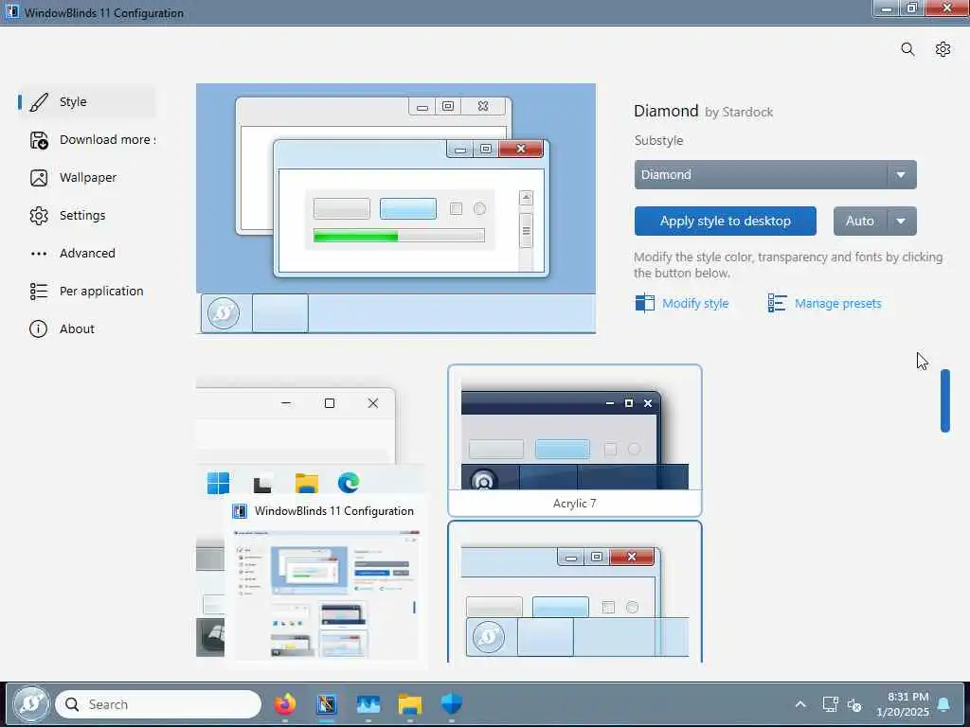Expand the Diamond substyle dropdown
The width and height of the screenshot is (970, 727).
775,175
